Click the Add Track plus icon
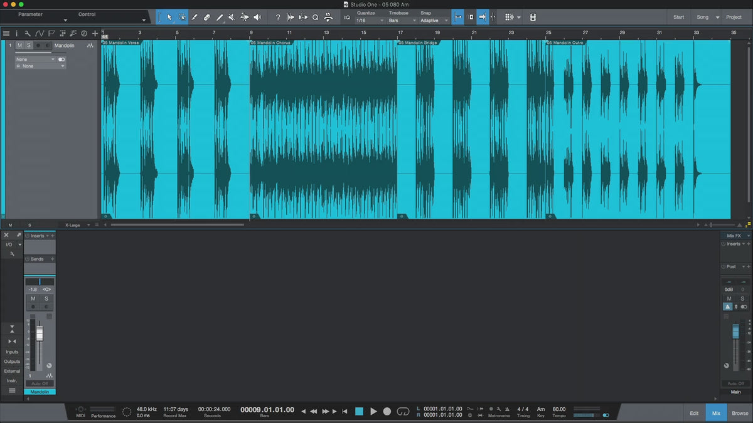This screenshot has width=753, height=423. [x=95, y=33]
